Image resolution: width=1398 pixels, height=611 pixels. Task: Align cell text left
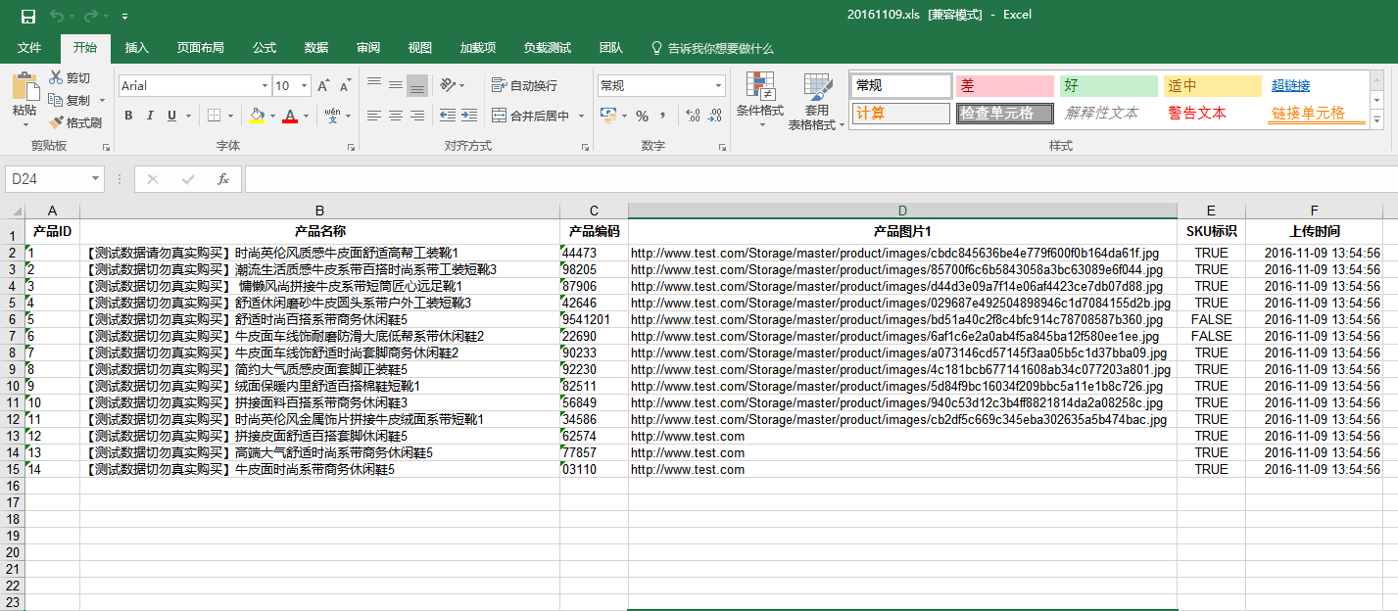[x=374, y=116]
